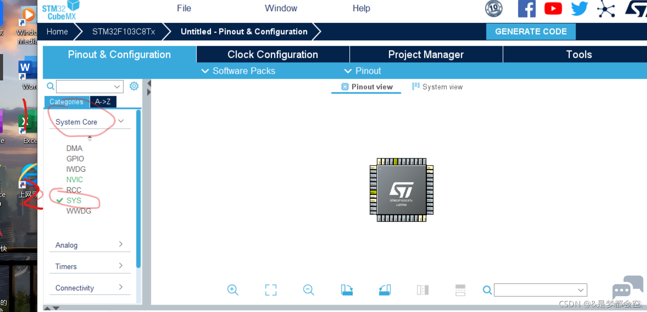Open the ST Twitter page icon
Screen dimensions: 647x312
point(579,9)
